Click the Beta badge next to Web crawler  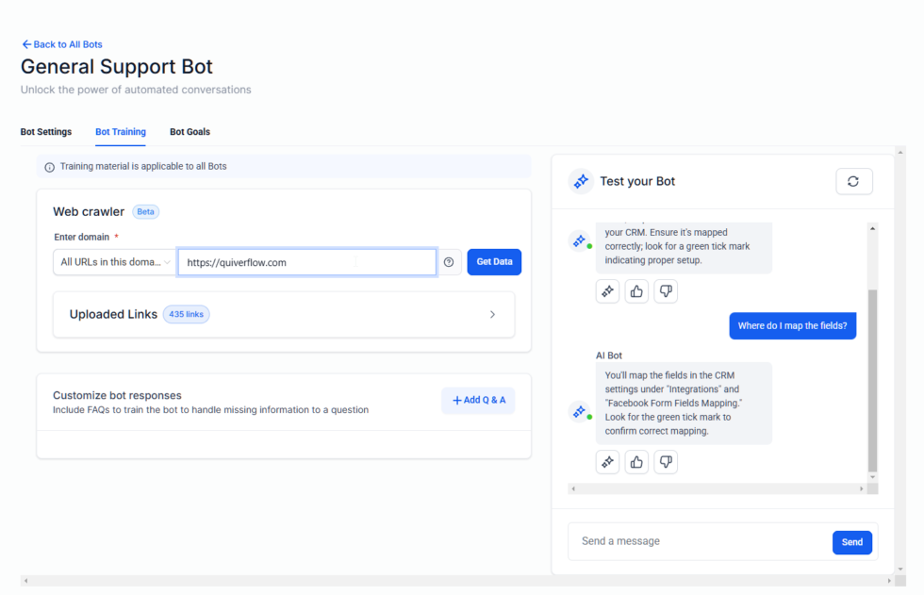[145, 212]
